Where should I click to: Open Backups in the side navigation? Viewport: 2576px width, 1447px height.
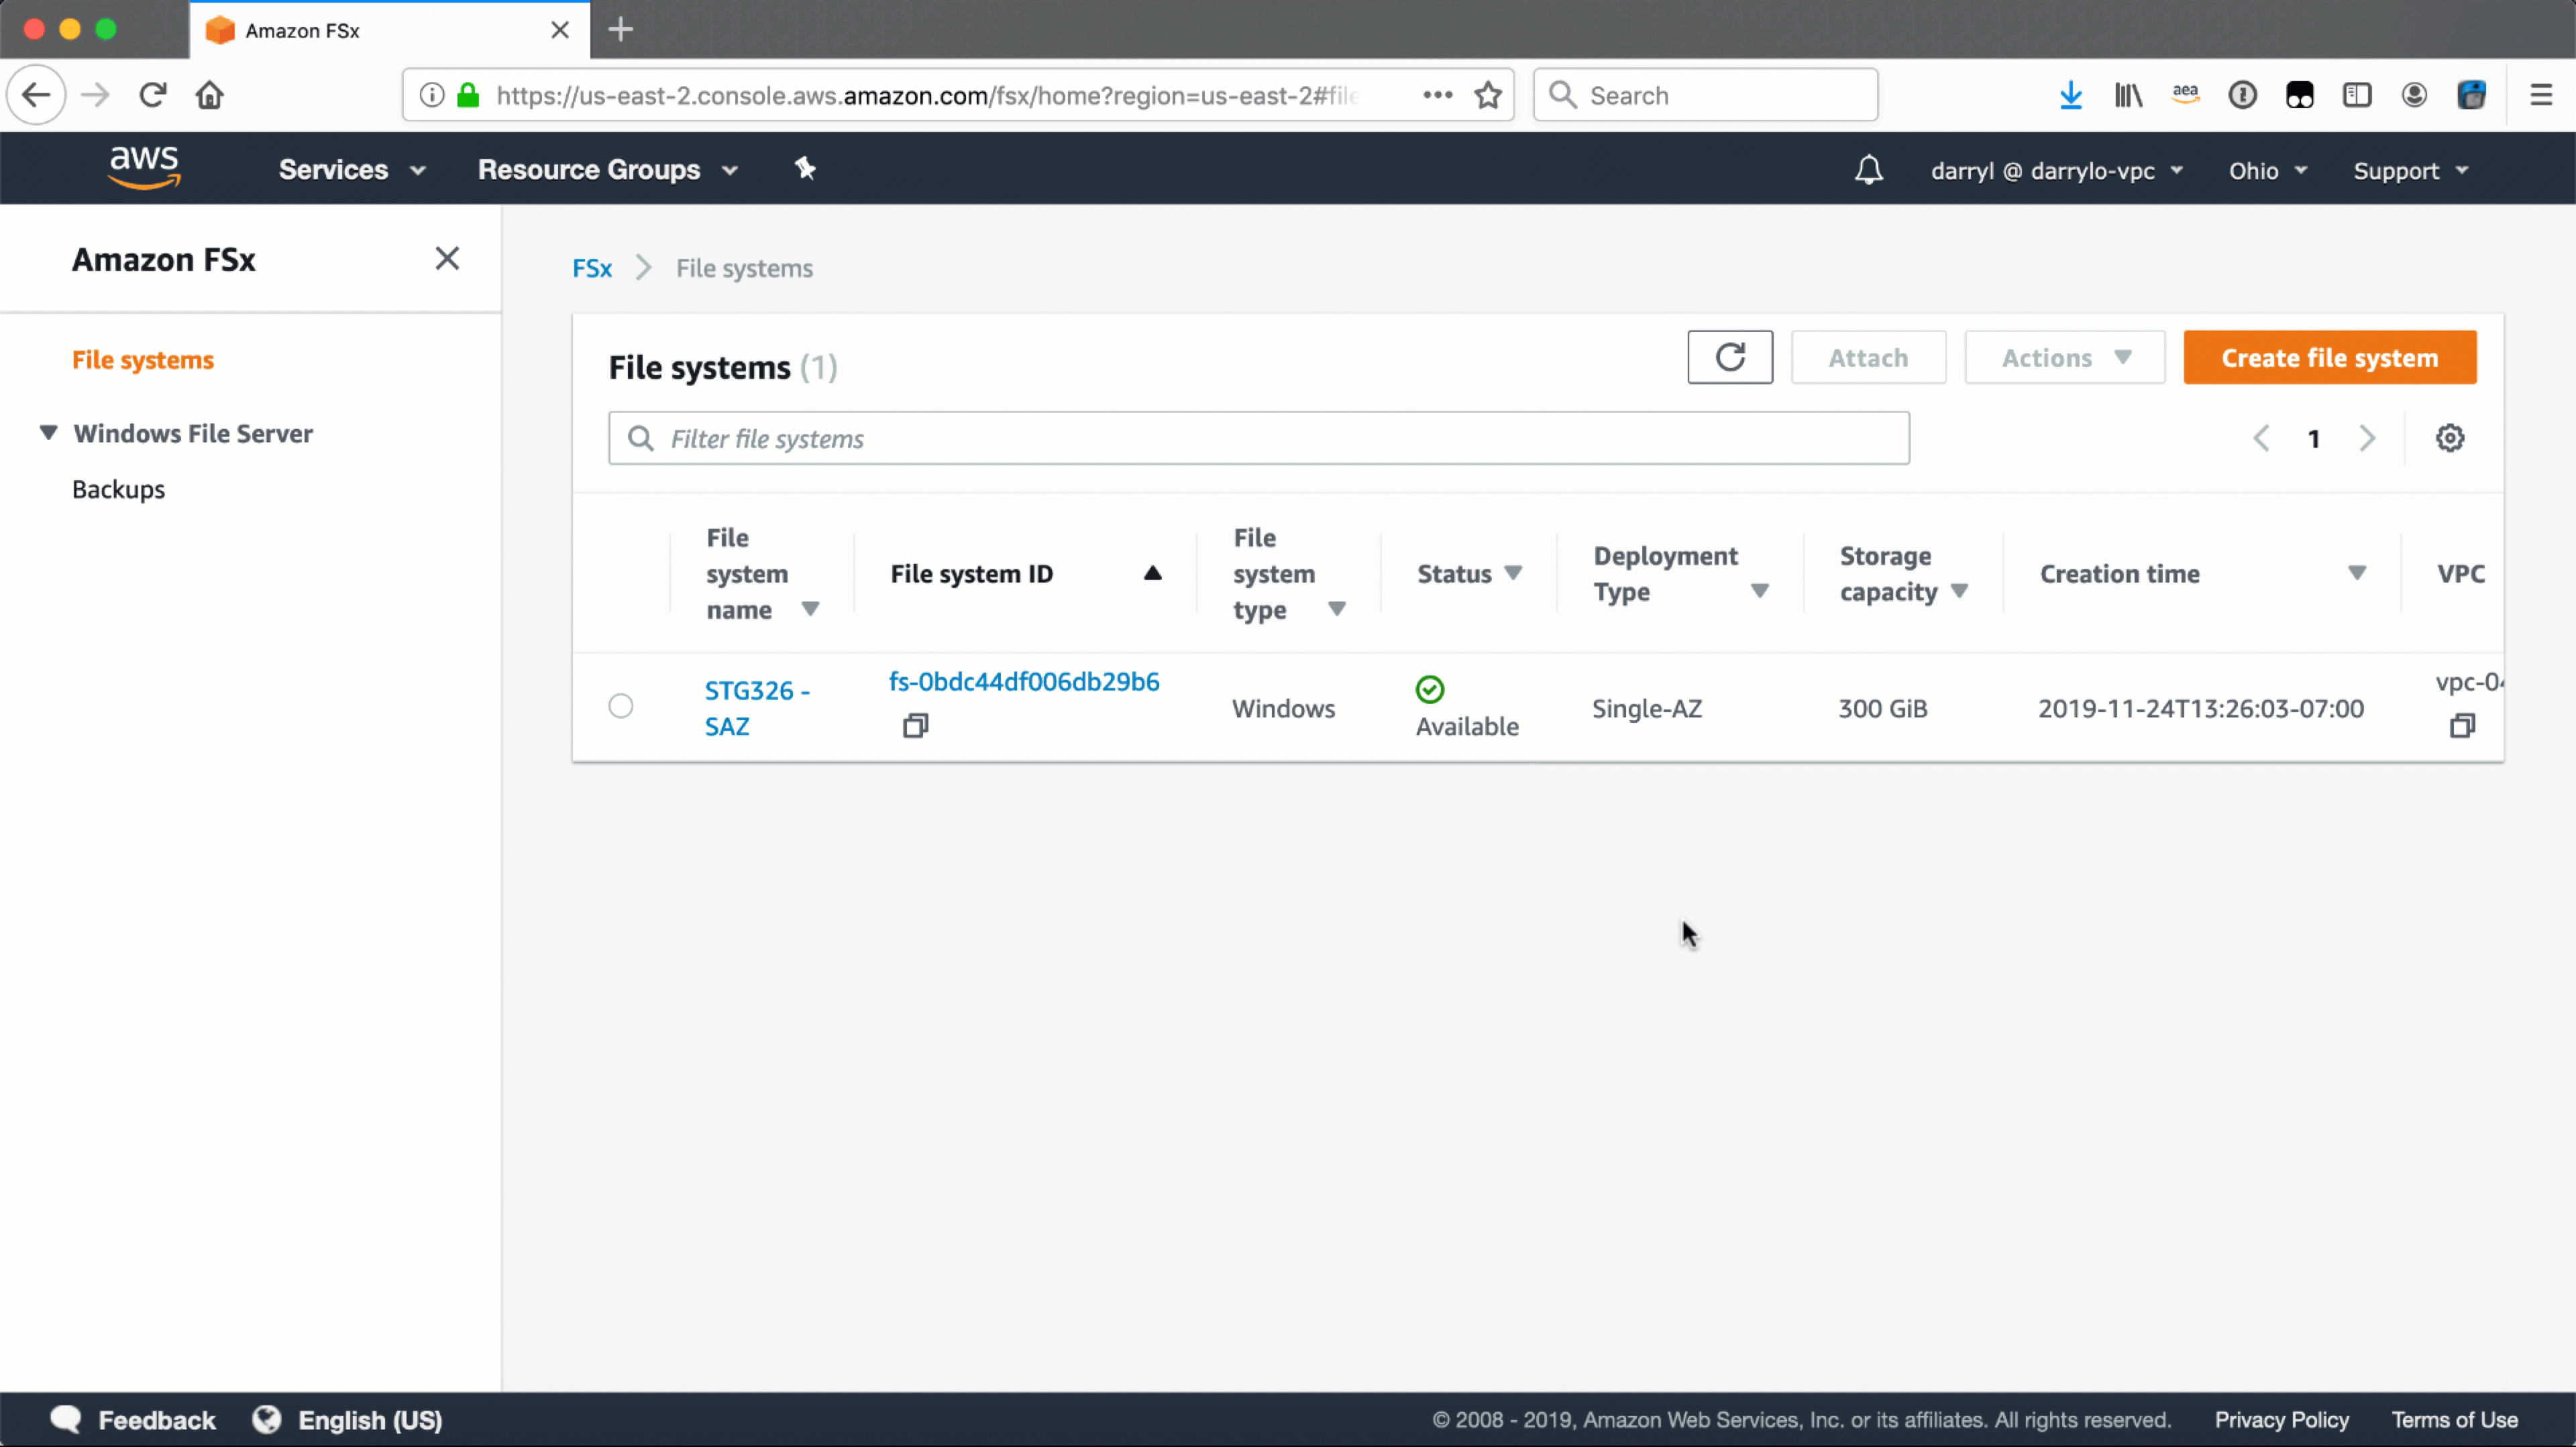coord(118,489)
